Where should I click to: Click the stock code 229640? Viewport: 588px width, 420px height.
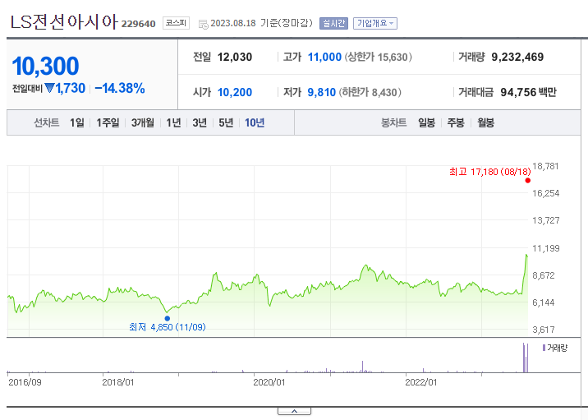138,24
